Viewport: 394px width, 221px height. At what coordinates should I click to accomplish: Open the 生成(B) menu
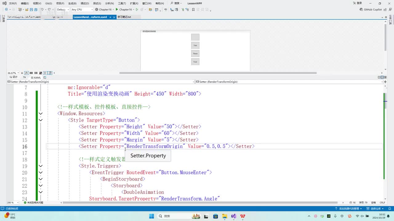point(72,3)
